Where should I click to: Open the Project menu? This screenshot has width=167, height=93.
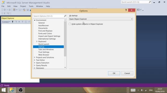click(23, 6)
